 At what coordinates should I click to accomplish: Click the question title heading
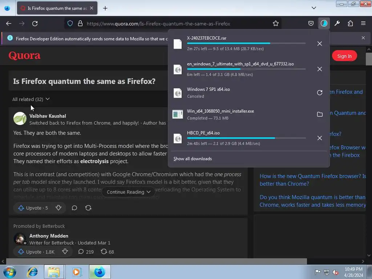point(84,81)
